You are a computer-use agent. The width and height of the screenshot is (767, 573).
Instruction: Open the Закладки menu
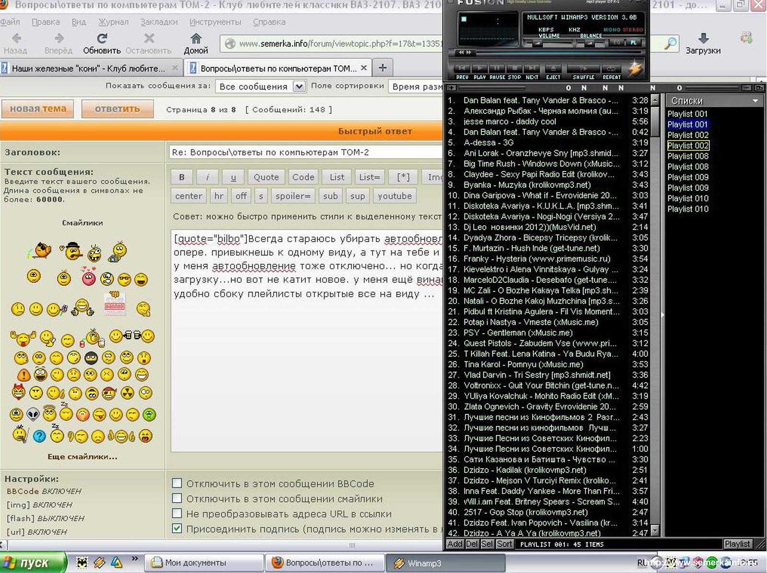(x=159, y=22)
